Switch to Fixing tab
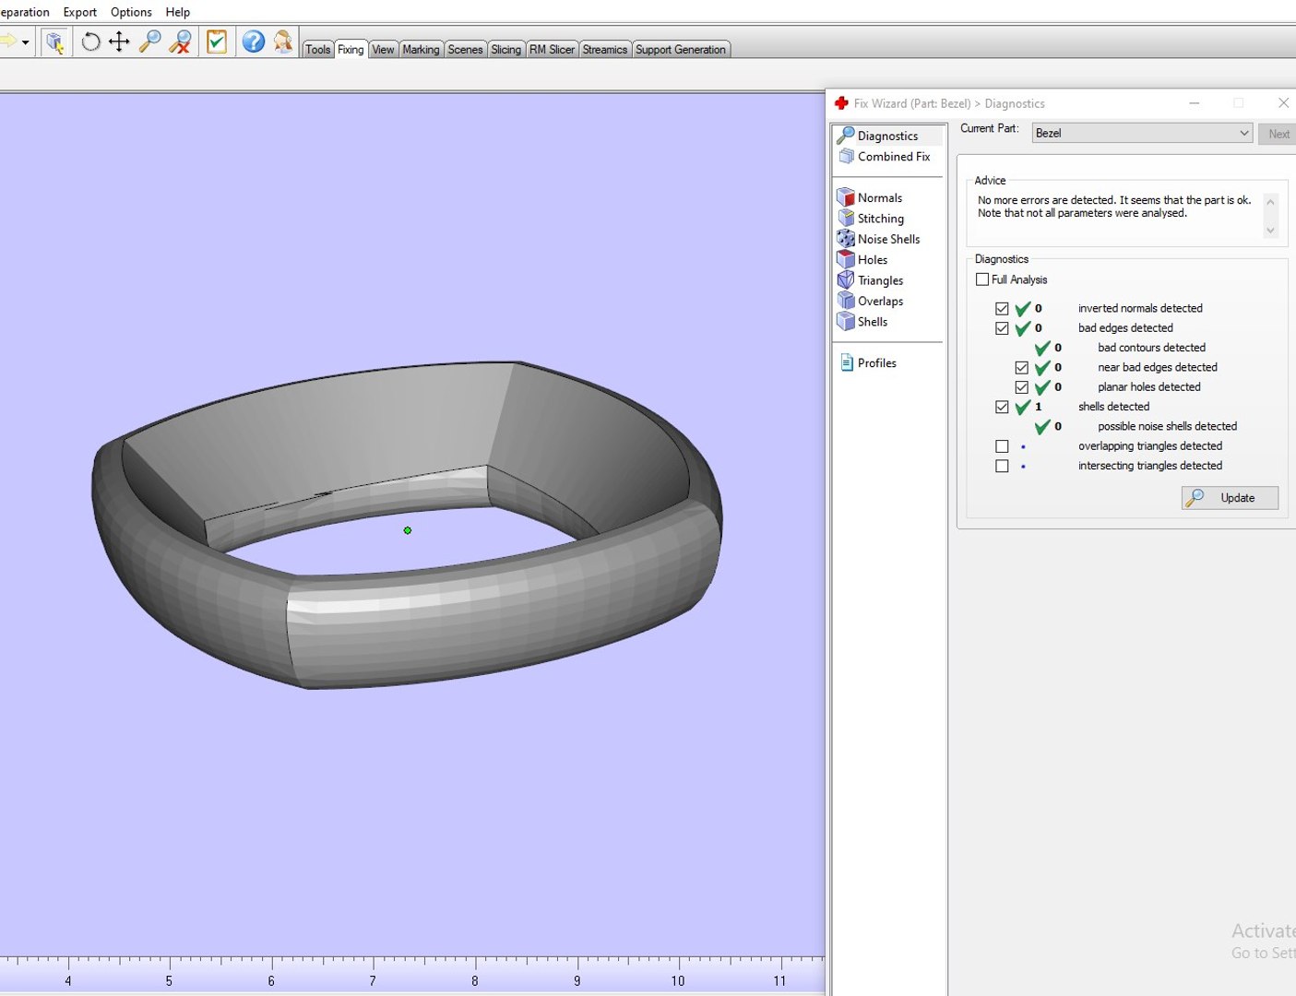This screenshot has width=1296, height=996. [351, 50]
